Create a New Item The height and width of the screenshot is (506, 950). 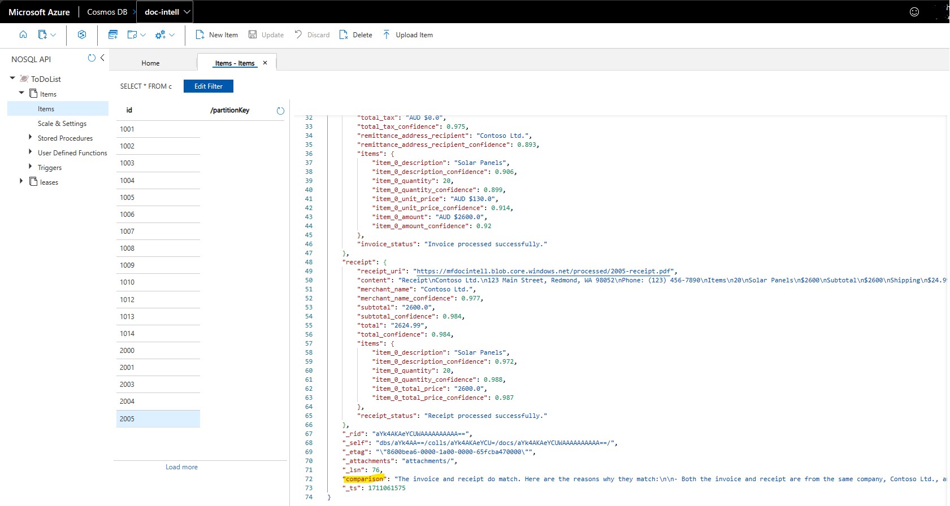217,34
